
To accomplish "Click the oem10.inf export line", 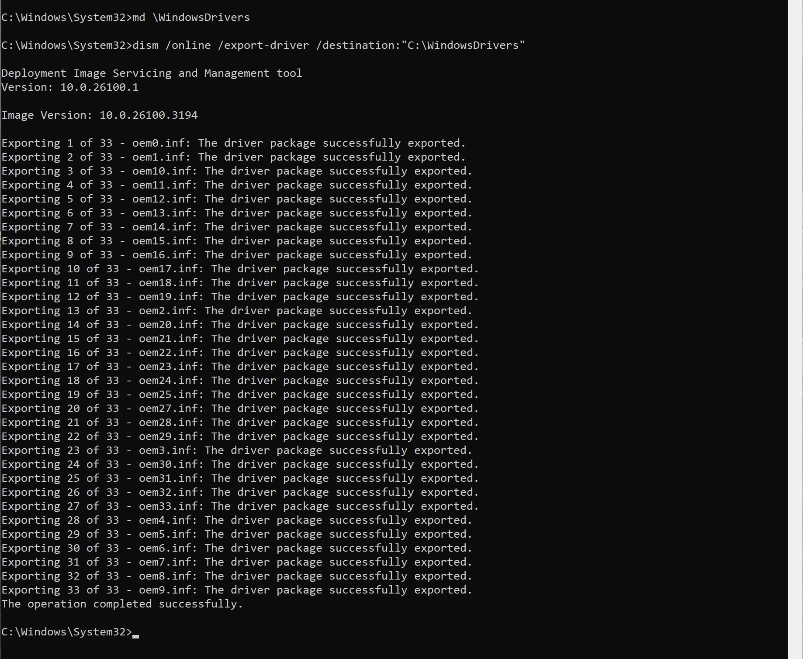I will pos(237,171).
